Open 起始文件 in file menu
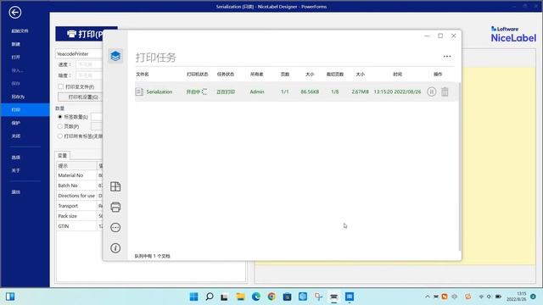This screenshot has height=305, width=543. coord(20,31)
